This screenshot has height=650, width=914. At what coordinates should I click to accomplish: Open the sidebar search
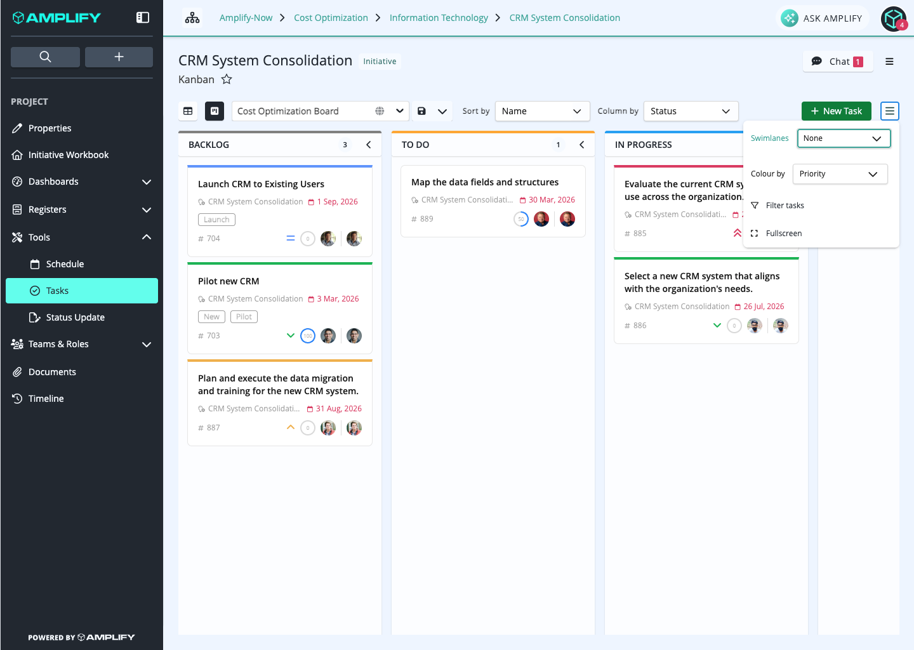pyautogui.click(x=45, y=56)
